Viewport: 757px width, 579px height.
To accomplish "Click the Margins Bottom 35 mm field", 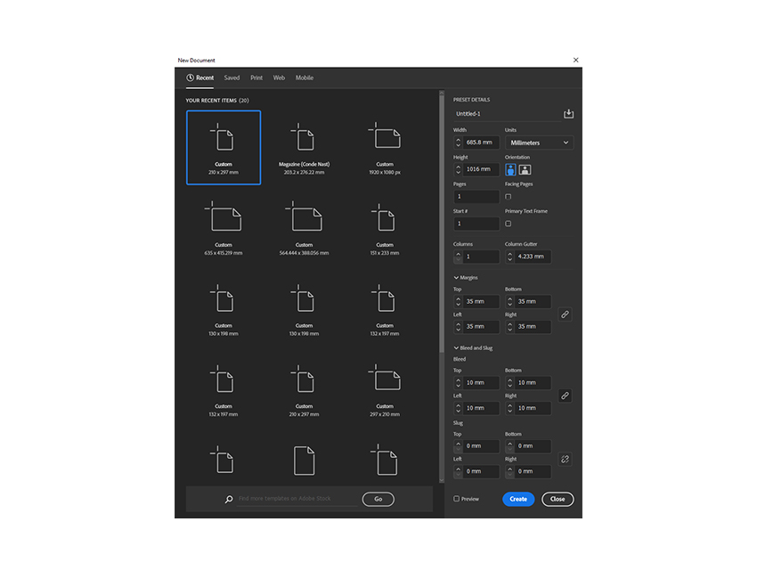I will pos(533,301).
